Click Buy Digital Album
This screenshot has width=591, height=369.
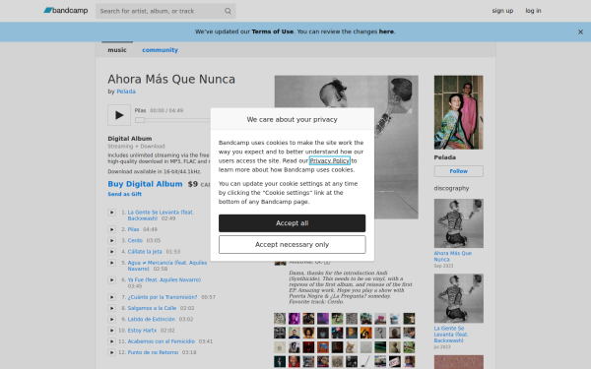pos(145,184)
